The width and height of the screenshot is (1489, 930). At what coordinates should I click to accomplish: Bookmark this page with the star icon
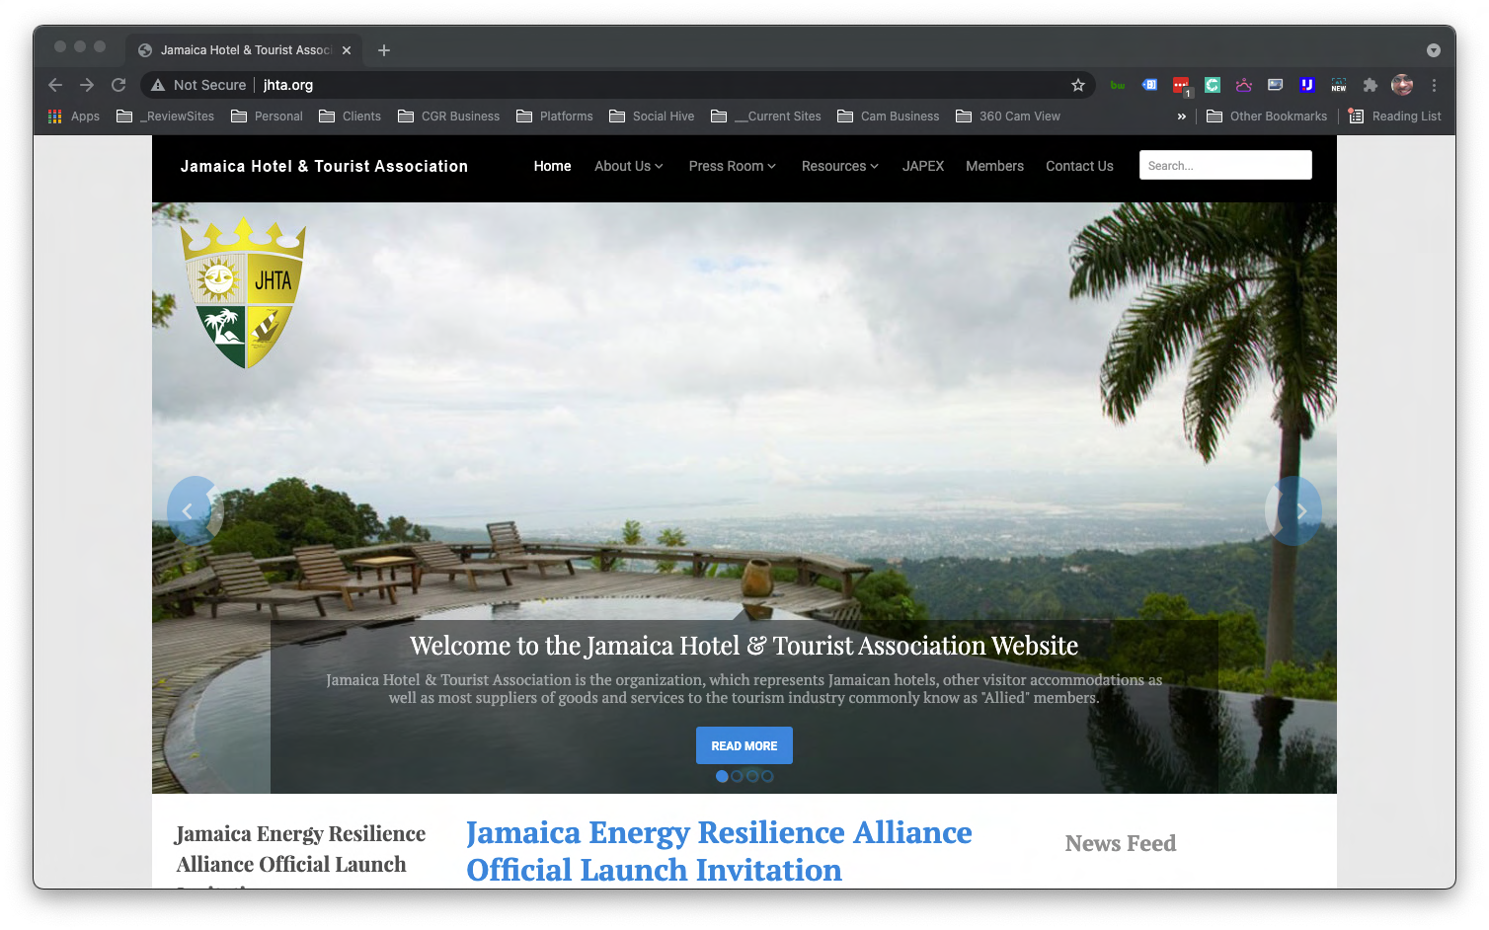(1078, 85)
